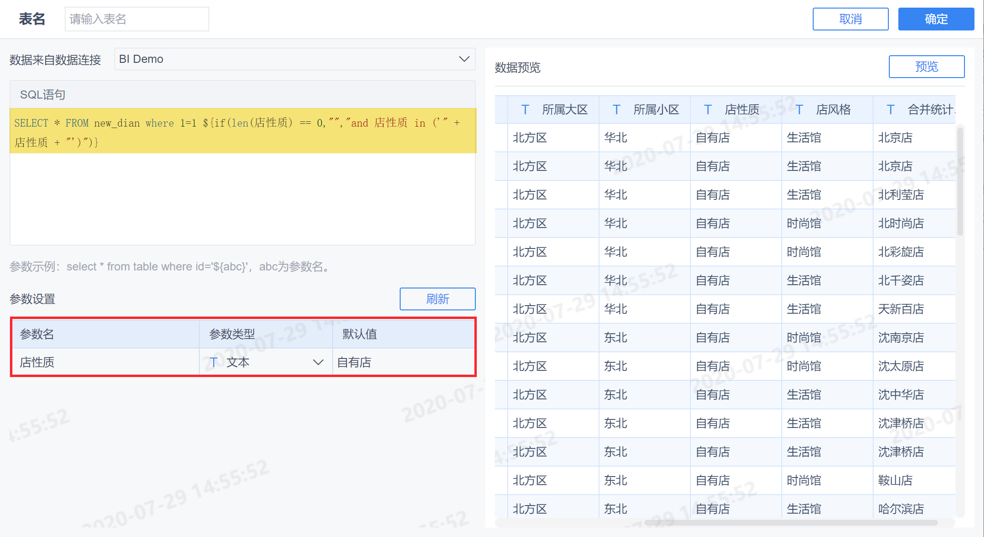Confirm with the 确定 button
Image resolution: width=984 pixels, height=537 pixels.
[x=935, y=19]
